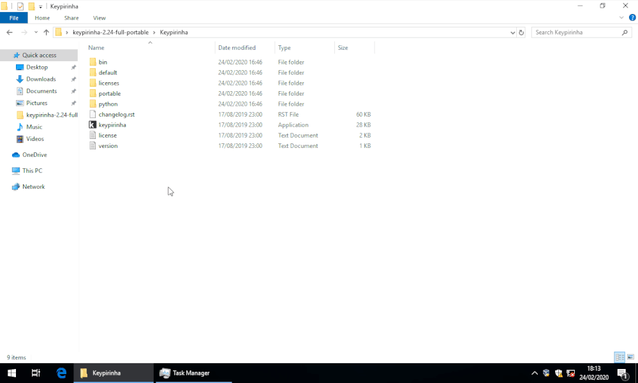This screenshot has width=638, height=383.
Task: Click the Properties quick access toolbar icon
Action: [x=20, y=6]
